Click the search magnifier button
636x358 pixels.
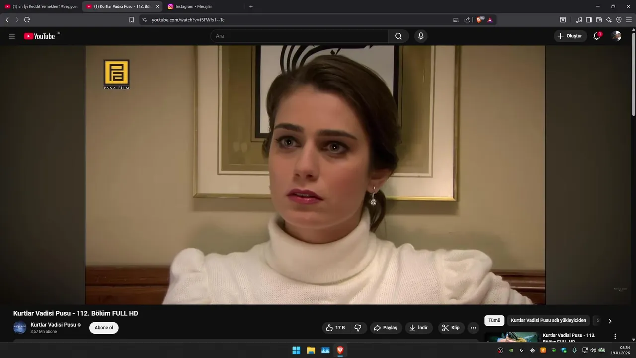pos(398,36)
